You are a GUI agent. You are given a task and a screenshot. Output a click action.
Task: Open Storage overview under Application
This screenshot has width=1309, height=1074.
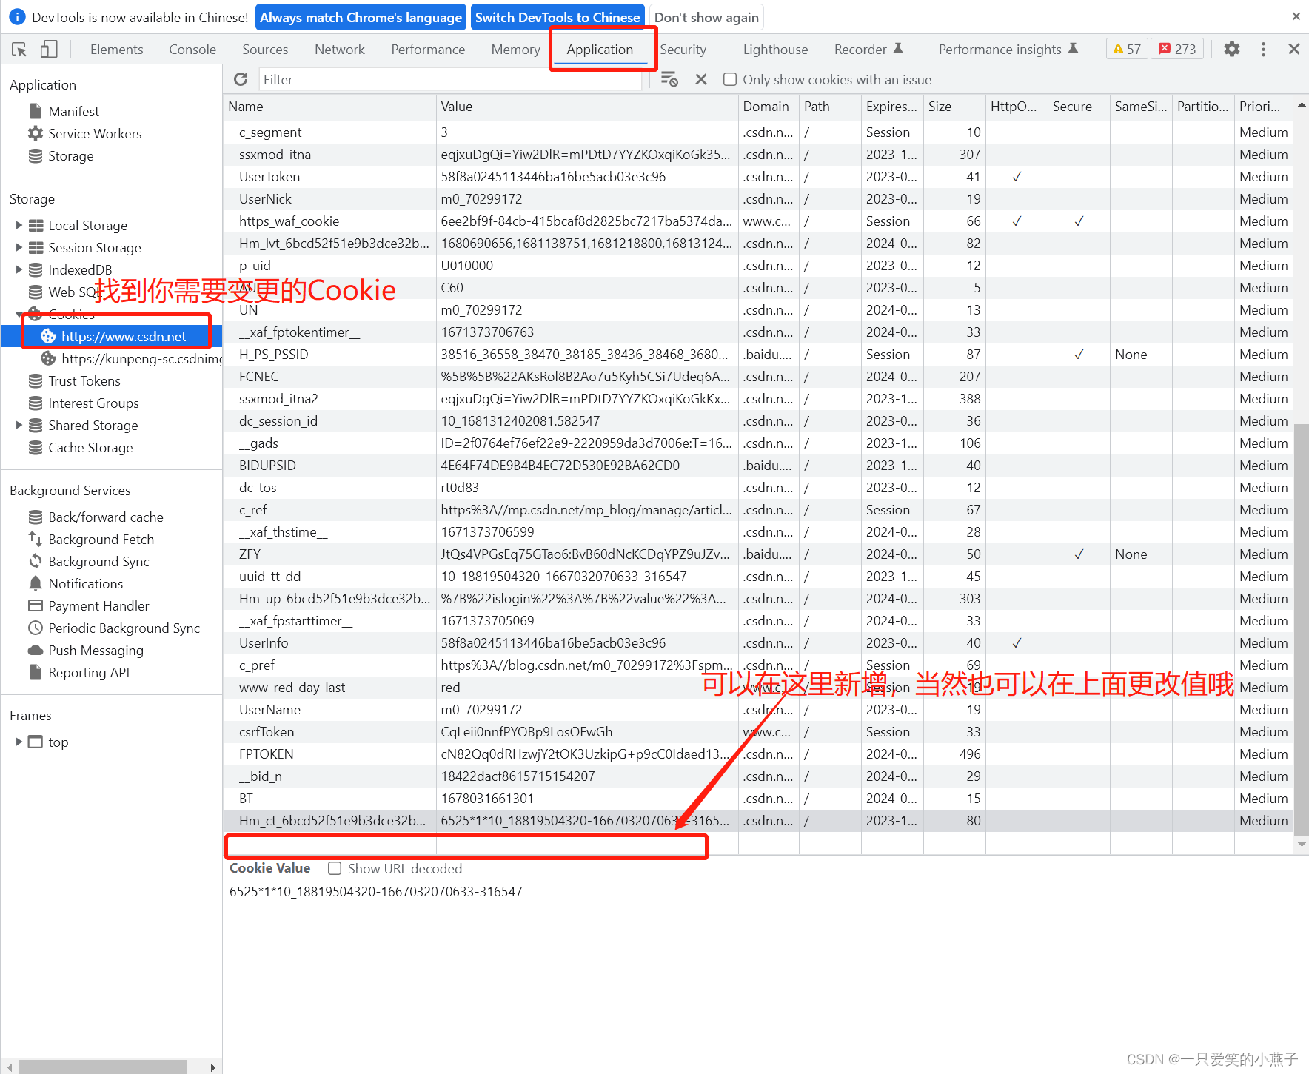coord(71,156)
